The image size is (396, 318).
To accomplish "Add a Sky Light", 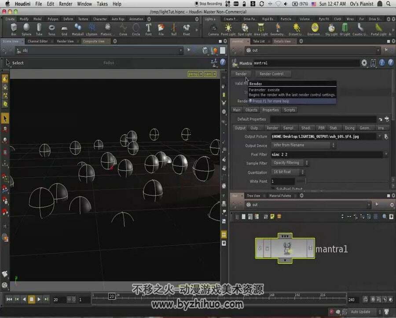I will coord(331,29).
